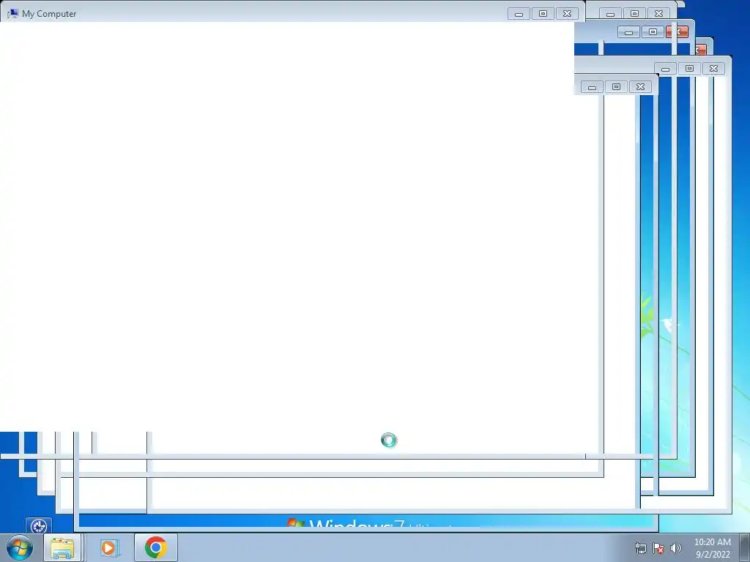Open Google Chrome from the taskbar
Image resolution: width=750 pixels, height=562 pixels.
pos(155,547)
